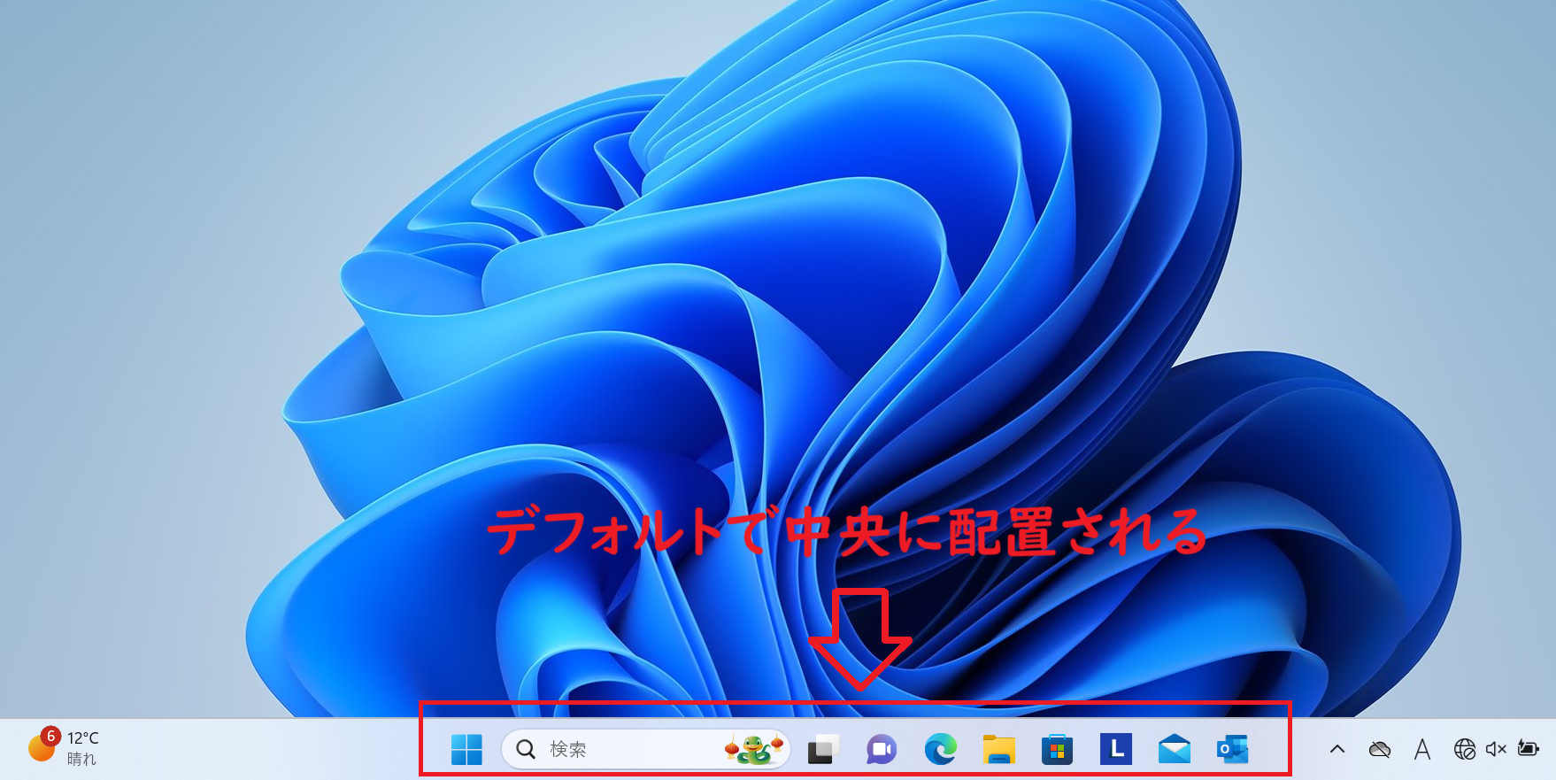Click the taskbar search box labeled 検索
1556x780 pixels.
(645, 749)
